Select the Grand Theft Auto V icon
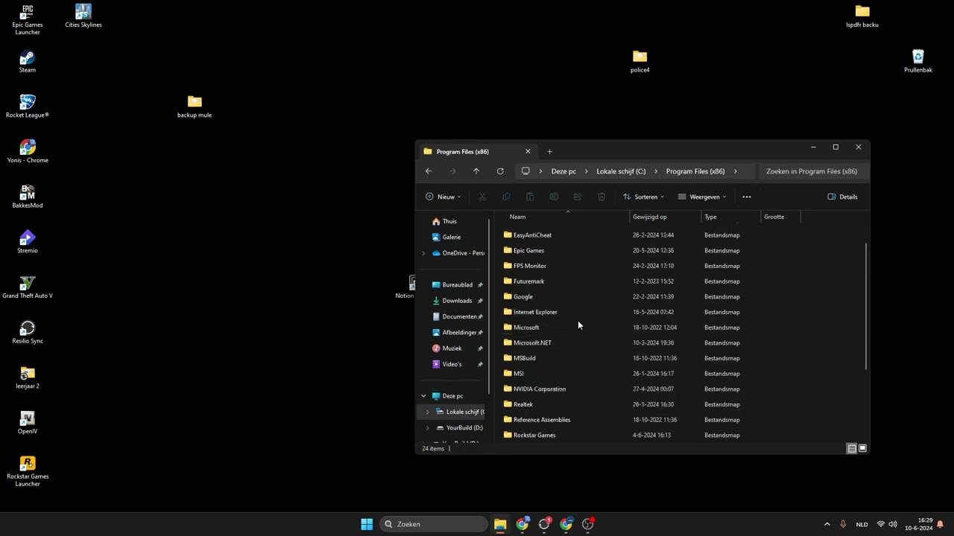 [28, 287]
